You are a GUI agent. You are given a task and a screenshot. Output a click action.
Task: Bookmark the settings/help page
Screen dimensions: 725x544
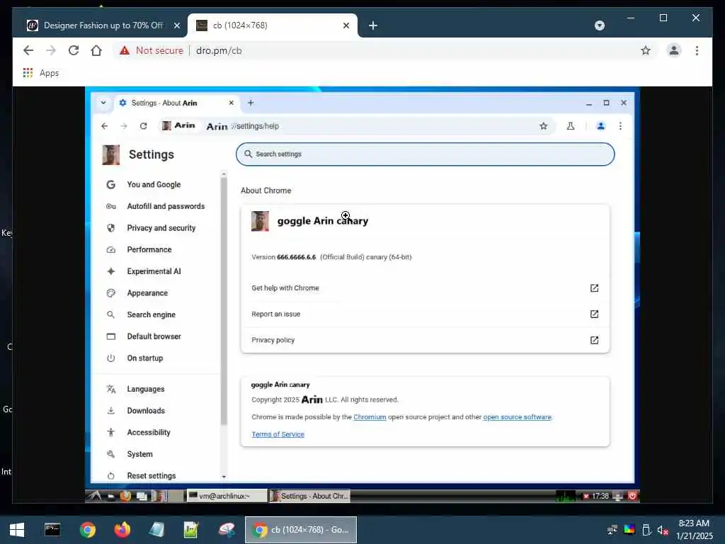point(543,126)
